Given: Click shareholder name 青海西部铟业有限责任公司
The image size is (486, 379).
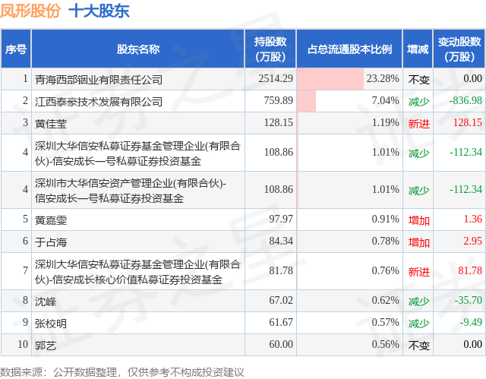Looking at the screenshot, I should coord(99,80).
